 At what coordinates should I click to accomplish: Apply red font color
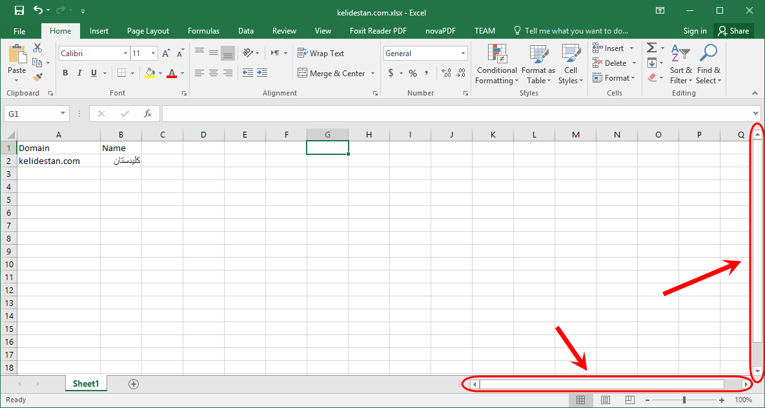click(x=171, y=73)
